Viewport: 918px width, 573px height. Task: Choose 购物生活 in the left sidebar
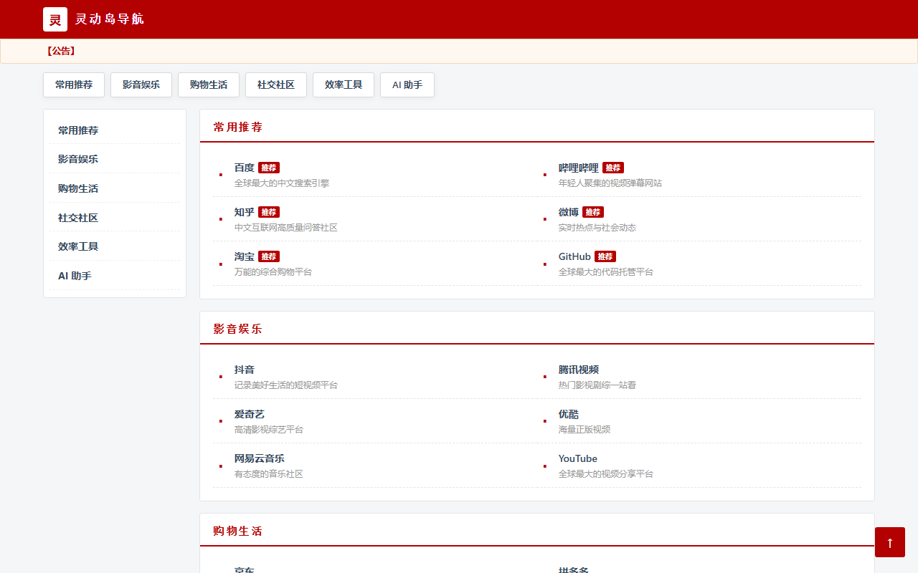tap(115, 188)
